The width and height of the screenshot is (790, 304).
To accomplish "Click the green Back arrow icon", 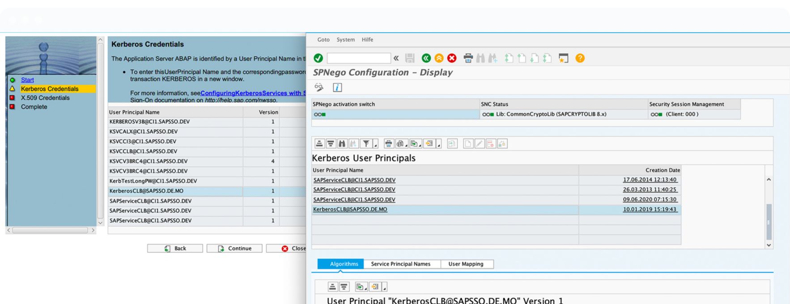I will pos(426,58).
